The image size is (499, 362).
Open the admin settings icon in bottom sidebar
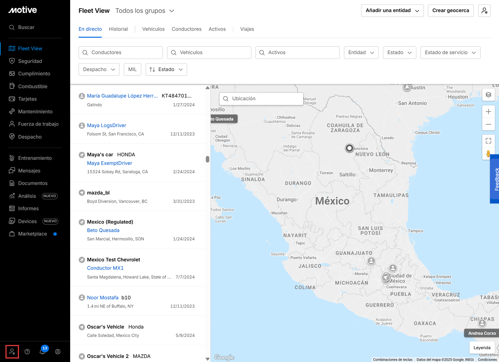[x=12, y=352]
